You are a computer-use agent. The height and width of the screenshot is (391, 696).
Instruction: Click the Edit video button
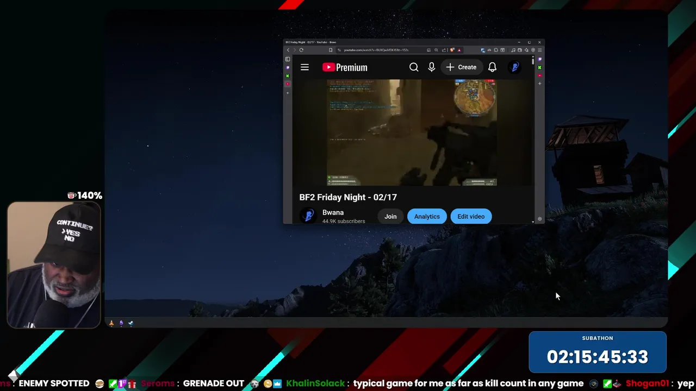[x=471, y=216]
